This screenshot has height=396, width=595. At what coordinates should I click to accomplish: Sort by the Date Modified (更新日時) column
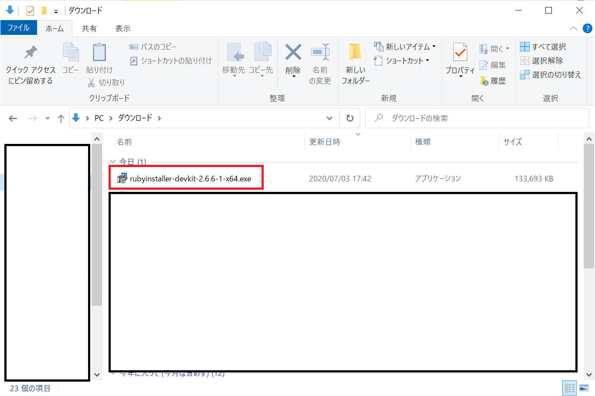325,142
